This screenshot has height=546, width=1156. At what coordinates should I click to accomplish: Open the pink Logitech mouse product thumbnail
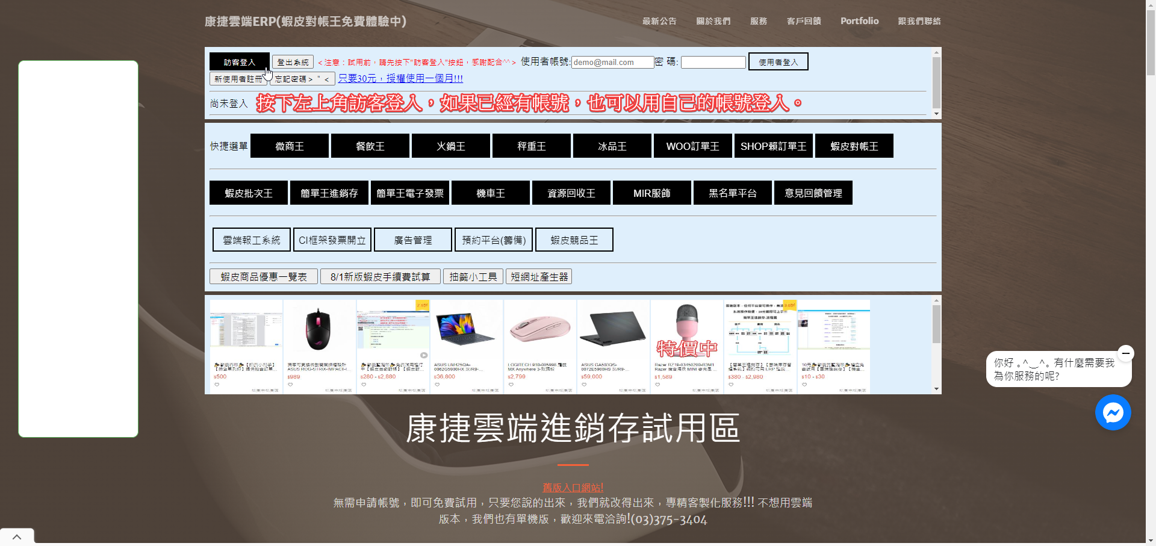pos(540,328)
